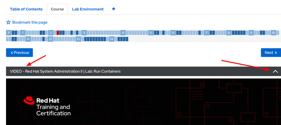Jump to chapter 1 in progress bar
Viewport: 281px width, 125px height.
coord(23,33)
